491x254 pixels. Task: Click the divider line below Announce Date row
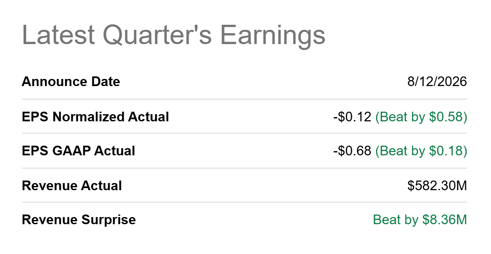(x=244, y=99)
